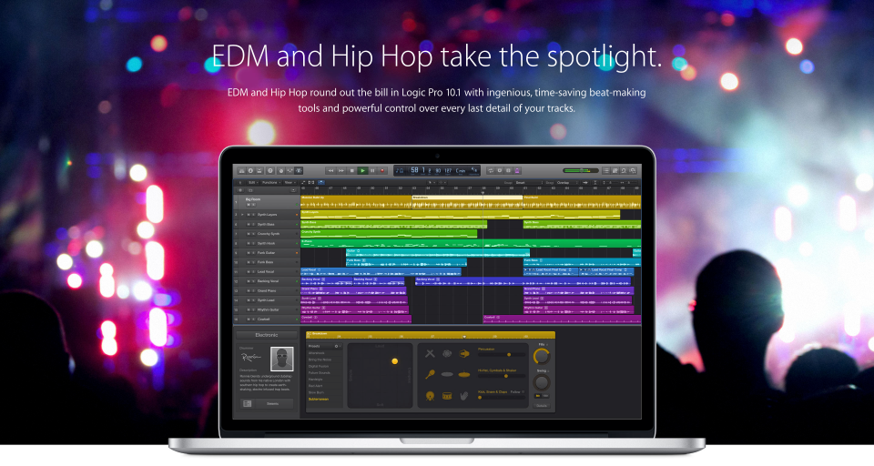Open the Edit menu in Tracks area

click(253, 182)
